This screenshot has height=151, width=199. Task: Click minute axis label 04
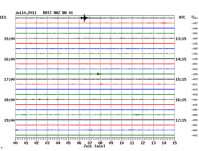coord(58,143)
